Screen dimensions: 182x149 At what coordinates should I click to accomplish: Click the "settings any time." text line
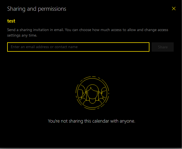point(22,35)
